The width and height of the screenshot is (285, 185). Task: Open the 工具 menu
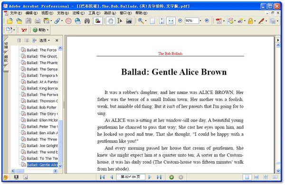click(94, 13)
